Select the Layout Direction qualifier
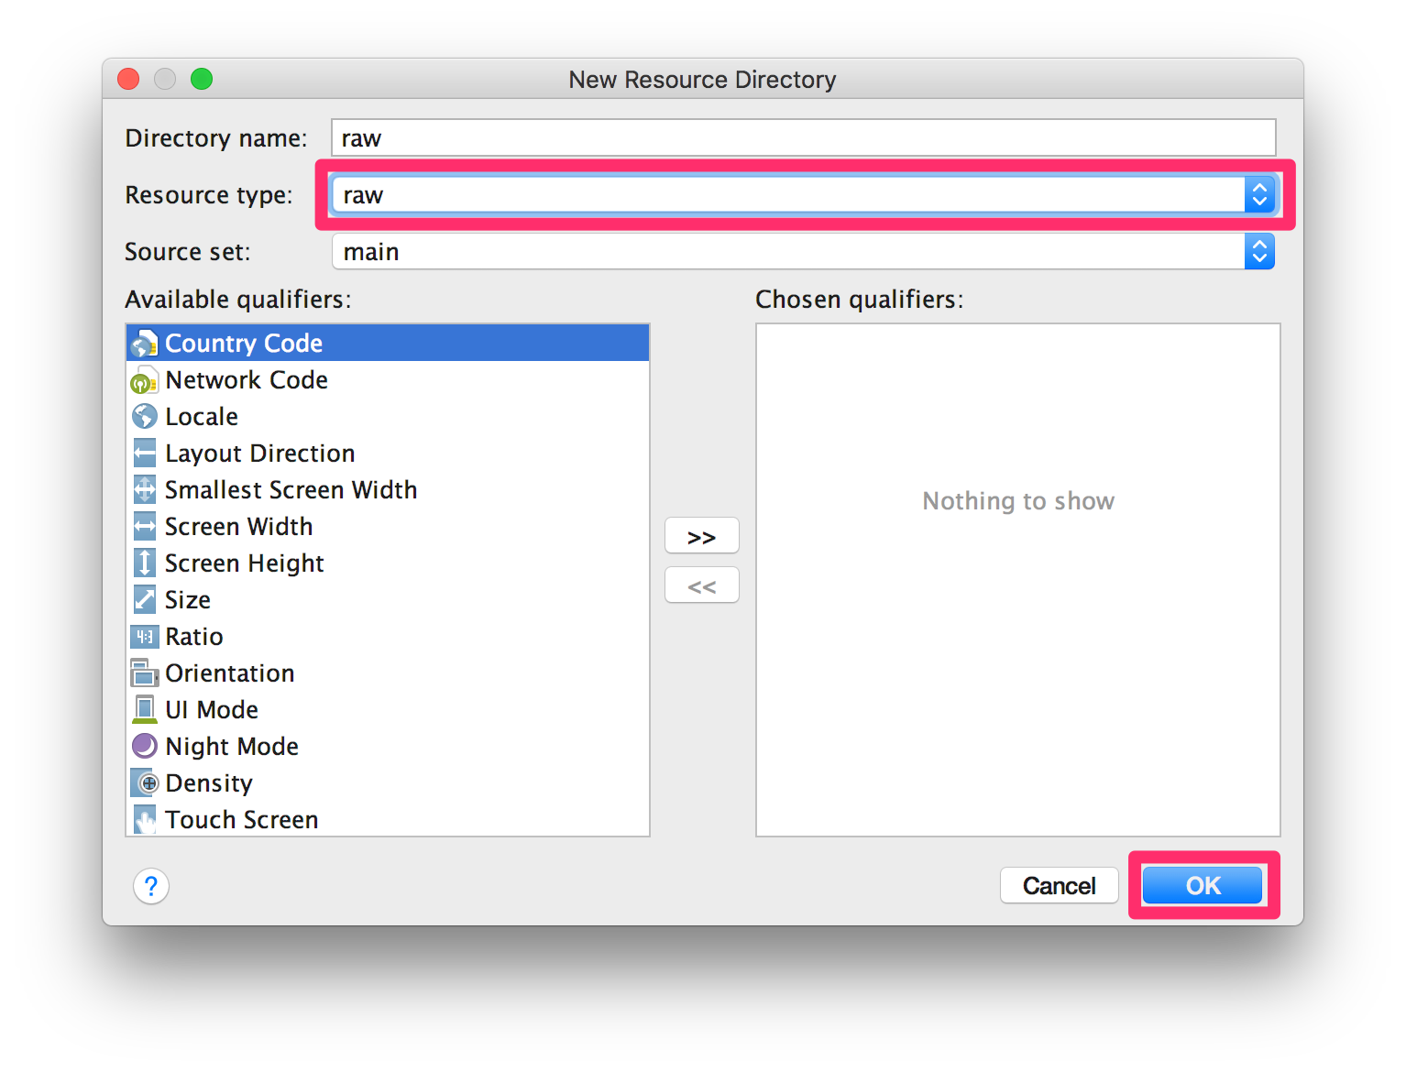The width and height of the screenshot is (1406, 1072). coord(388,453)
